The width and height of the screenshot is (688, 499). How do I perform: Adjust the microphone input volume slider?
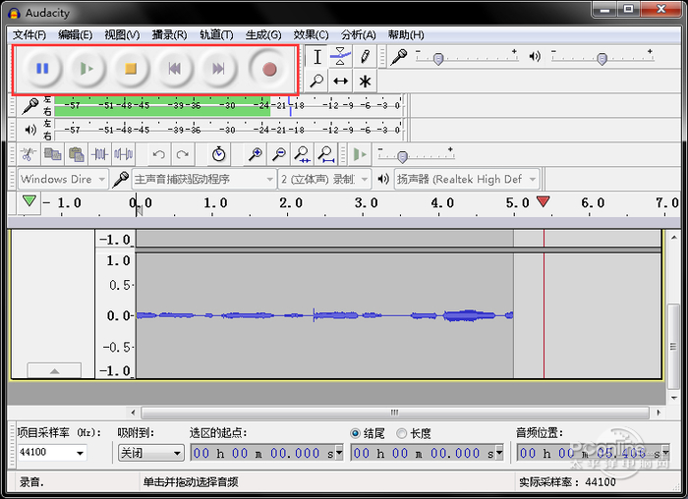tap(437, 59)
